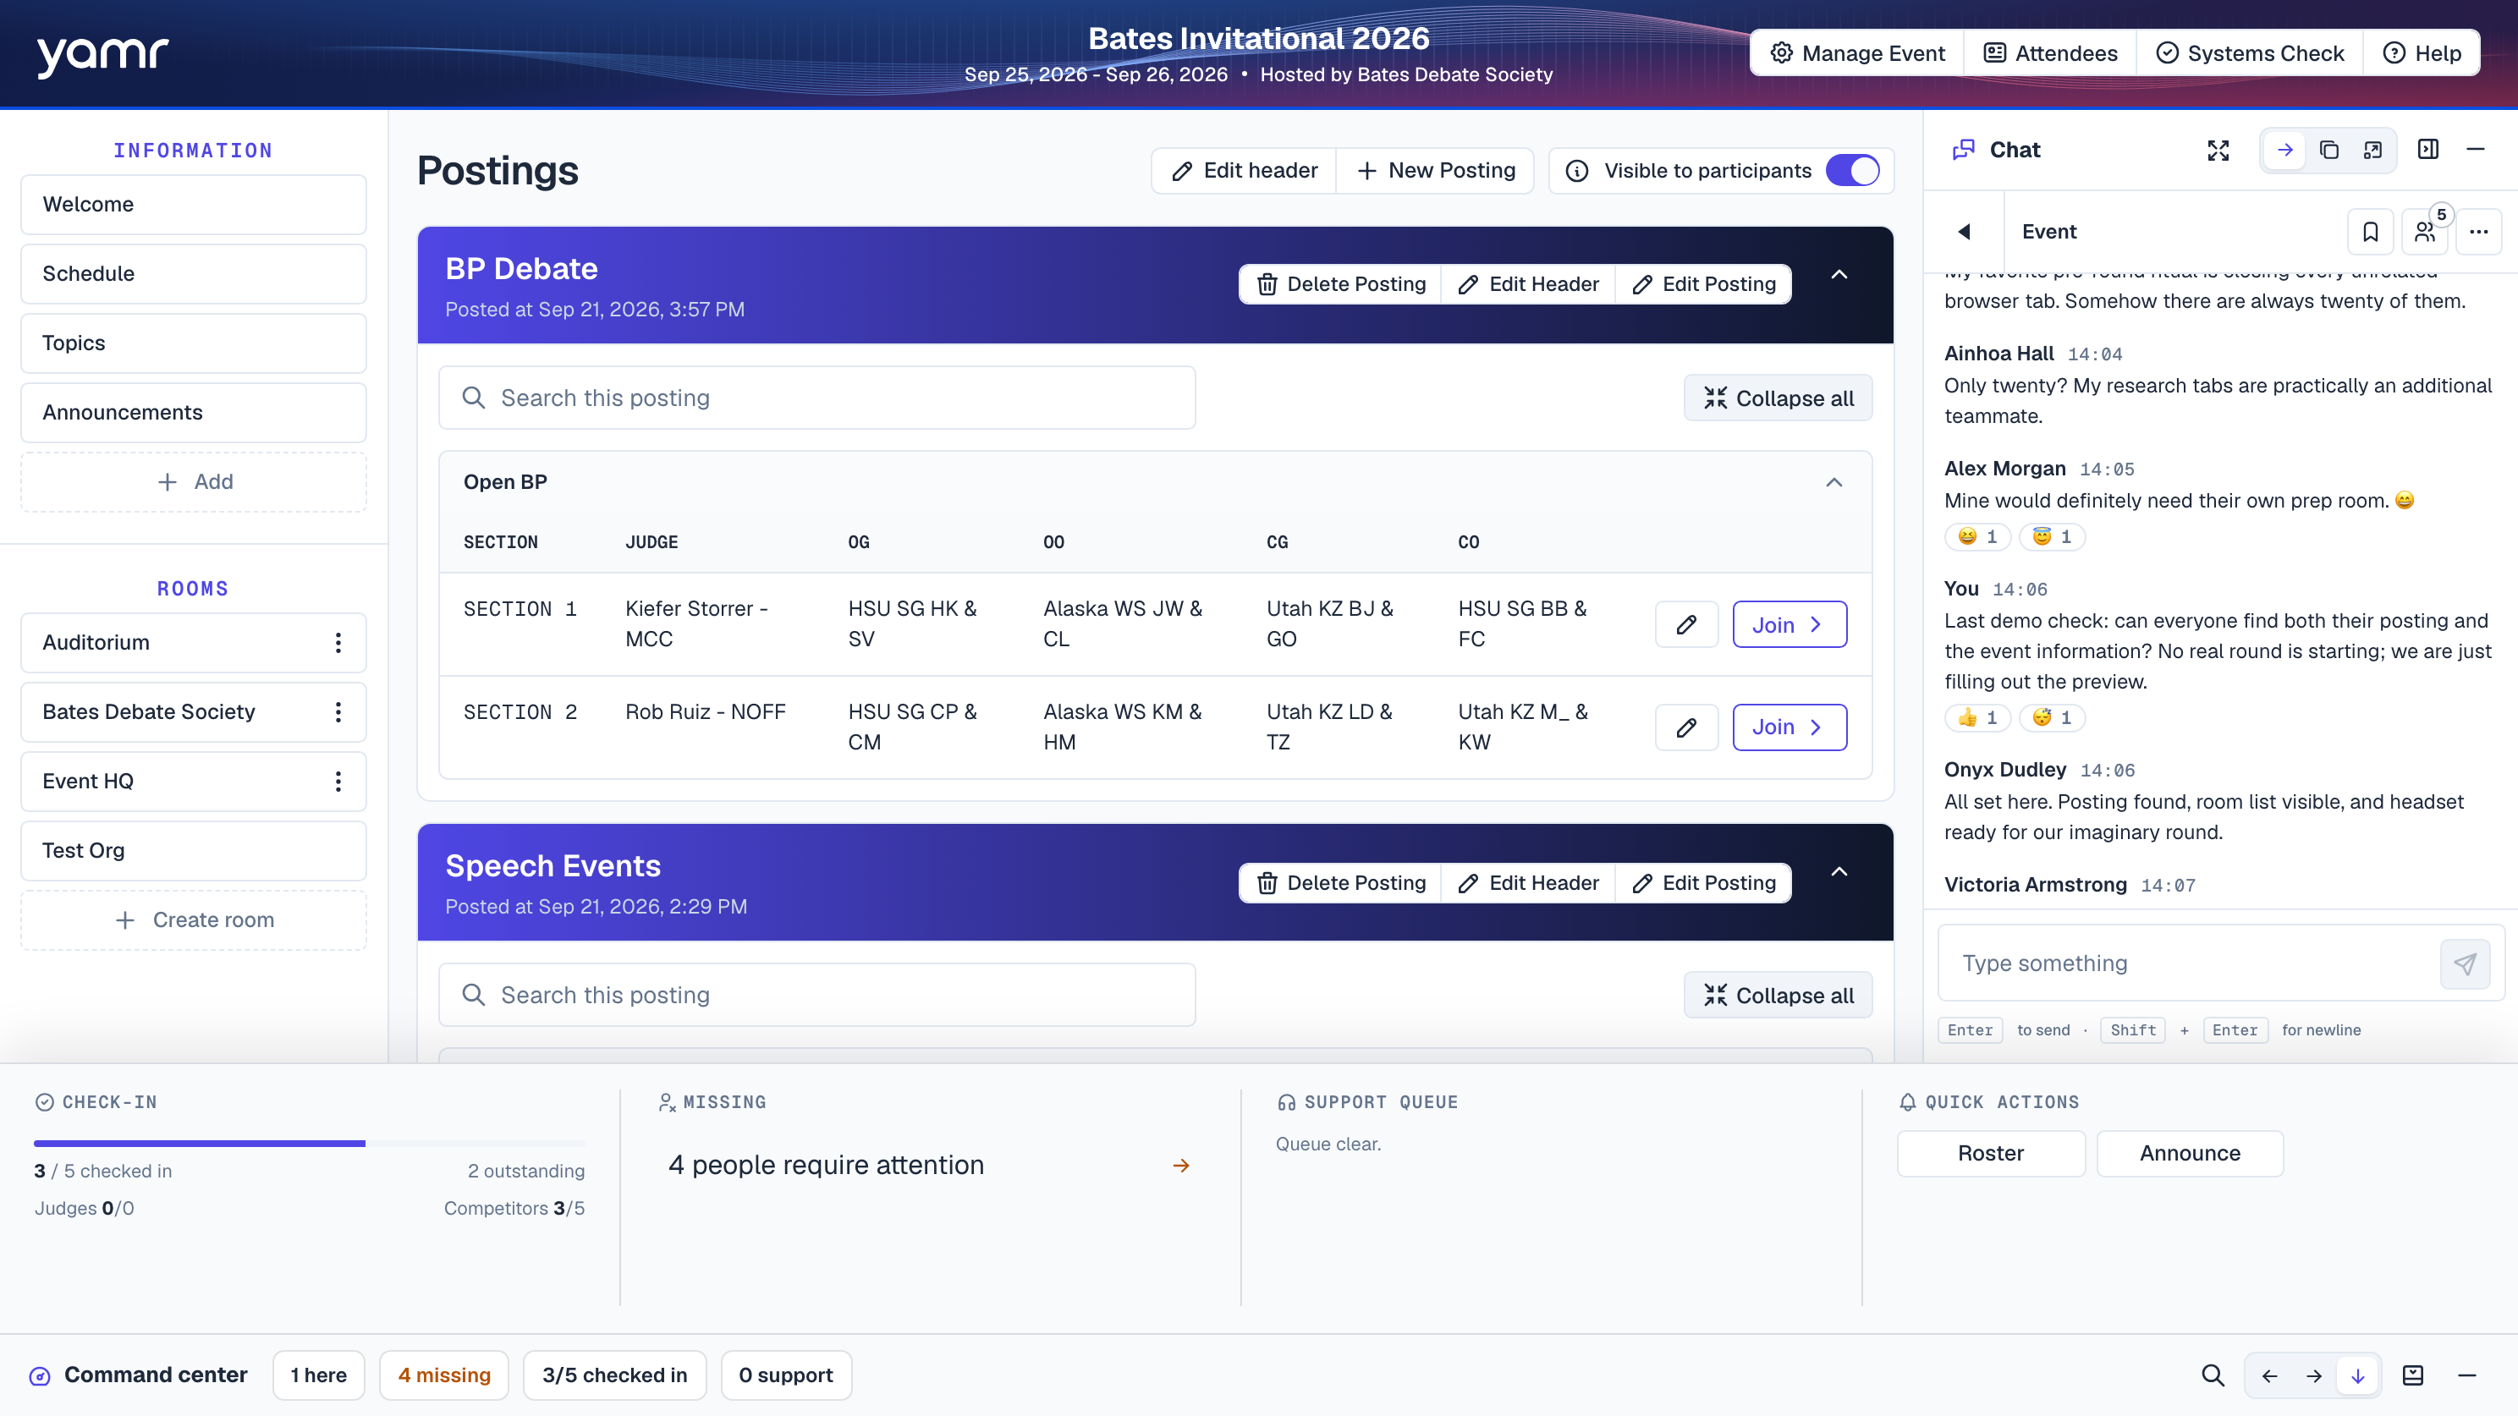The image size is (2518, 1416).
Task: Expand chat to fullscreen icon
Action: pyautogui.click(x=2218, y=150)
